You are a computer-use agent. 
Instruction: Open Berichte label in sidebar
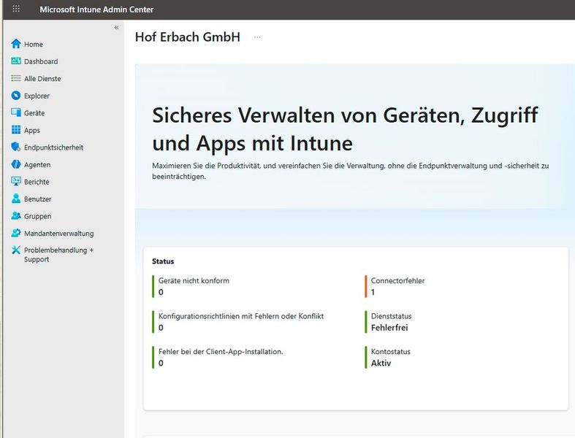click(x=37, y=182)
